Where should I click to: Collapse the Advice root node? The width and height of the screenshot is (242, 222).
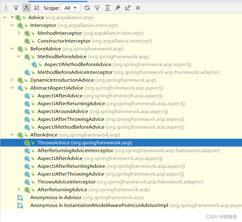click(5, 17)
